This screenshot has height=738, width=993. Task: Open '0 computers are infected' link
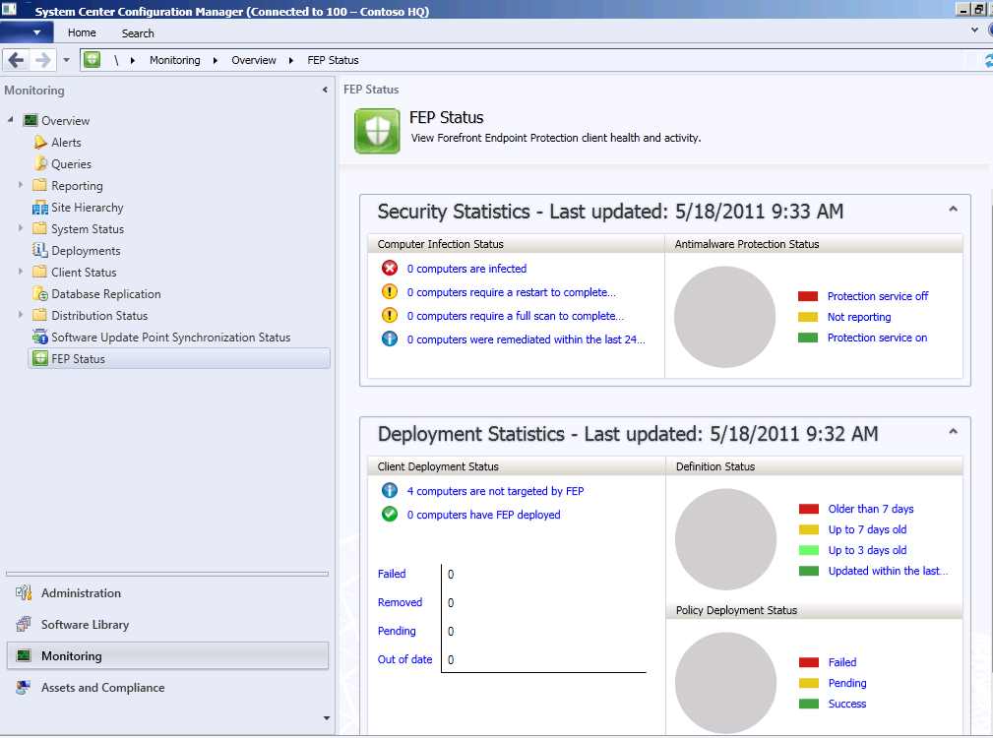coord(466,269)
